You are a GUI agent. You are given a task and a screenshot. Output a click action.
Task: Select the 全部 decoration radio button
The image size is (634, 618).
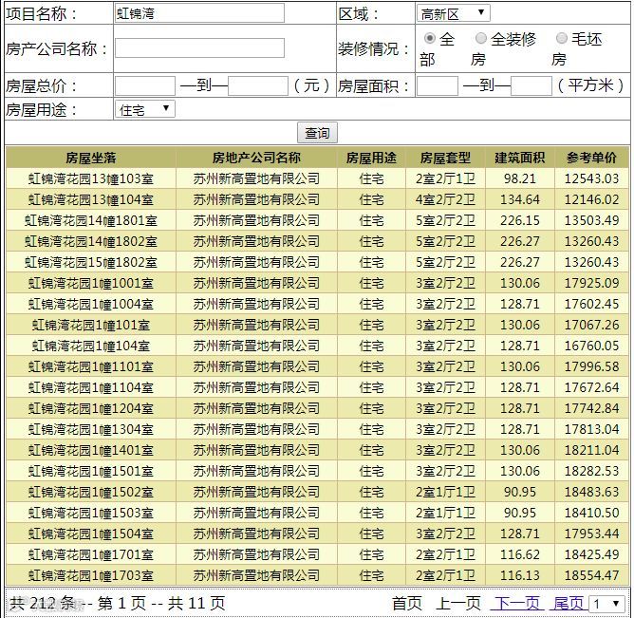pyautogui.click(x=430, y=38)
